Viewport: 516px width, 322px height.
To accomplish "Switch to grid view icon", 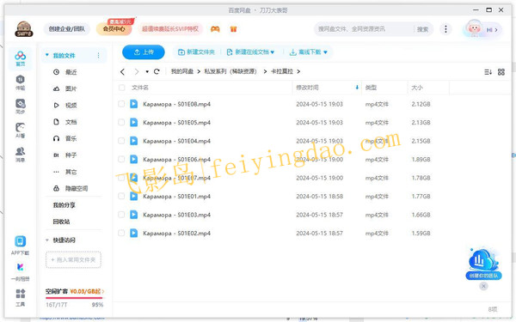I will (x=501, y=72).
